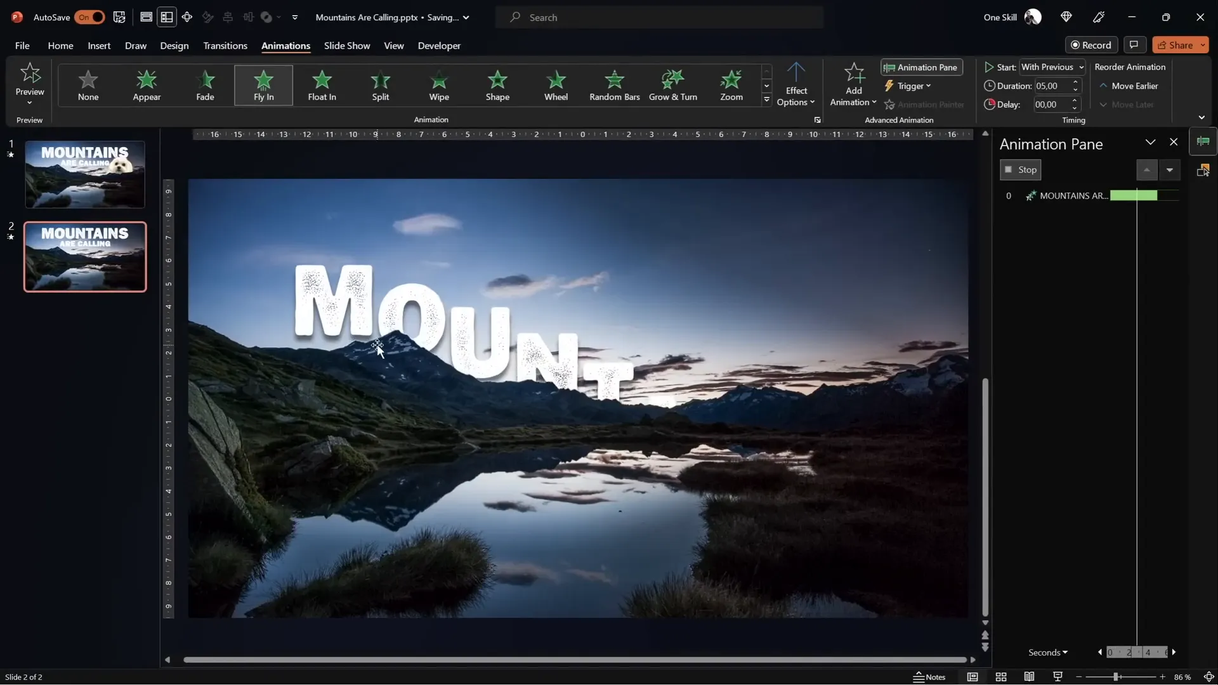This screenshot has height=685, width=1218.
Task: Apply the Fade animation effect
Action: pos(205,85)
